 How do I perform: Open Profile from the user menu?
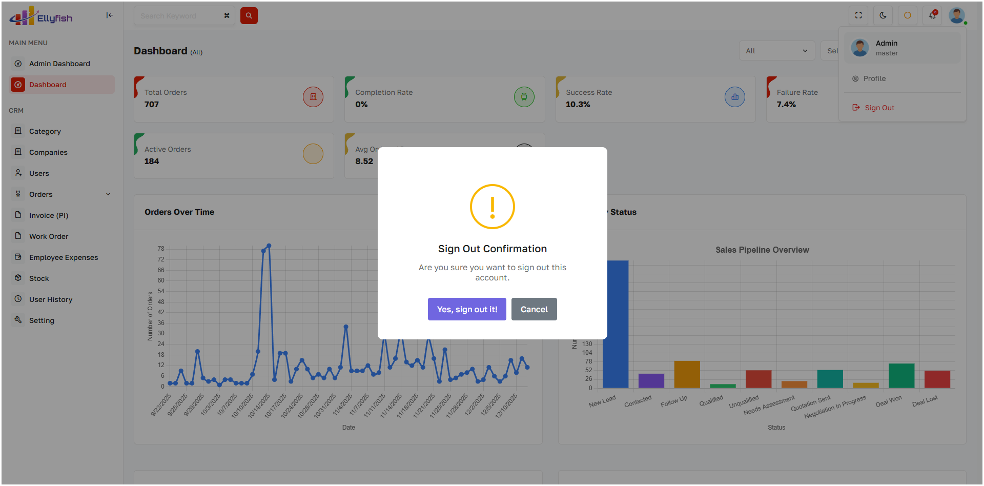[874, 78]
